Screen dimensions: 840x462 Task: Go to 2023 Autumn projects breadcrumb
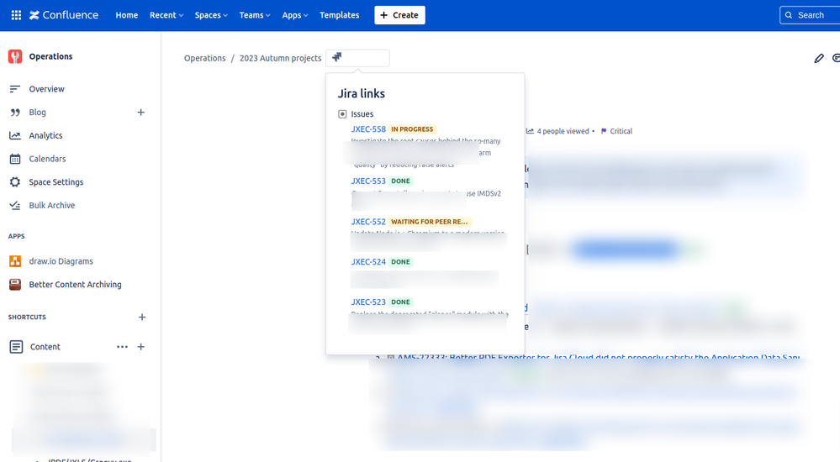pos(280,58)
